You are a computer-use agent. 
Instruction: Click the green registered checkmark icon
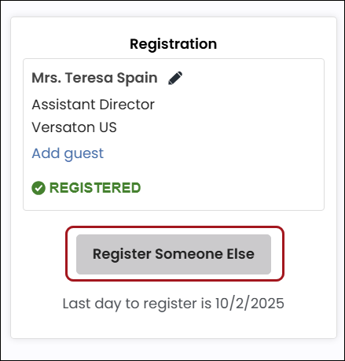(x=39, y=188)
